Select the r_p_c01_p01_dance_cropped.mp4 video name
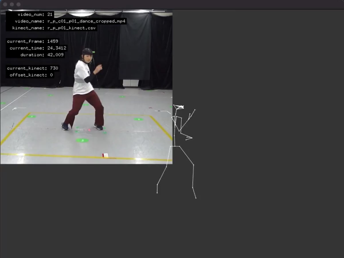The image size is (344, 258). click(86, 21)
